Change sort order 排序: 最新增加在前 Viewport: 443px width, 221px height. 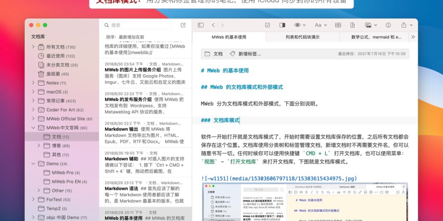(x=125, y=37)
